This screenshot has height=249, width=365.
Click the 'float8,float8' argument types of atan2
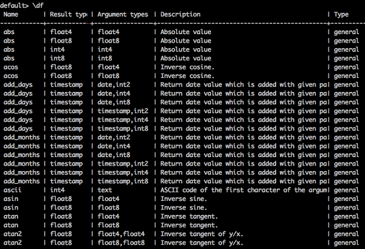120,243
